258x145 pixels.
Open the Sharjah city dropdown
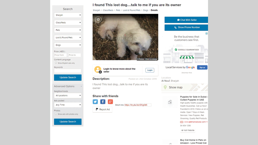[68, 15]
